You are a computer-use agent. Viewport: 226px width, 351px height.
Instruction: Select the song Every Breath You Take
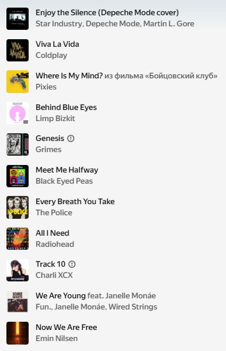(x=75, y=202)
